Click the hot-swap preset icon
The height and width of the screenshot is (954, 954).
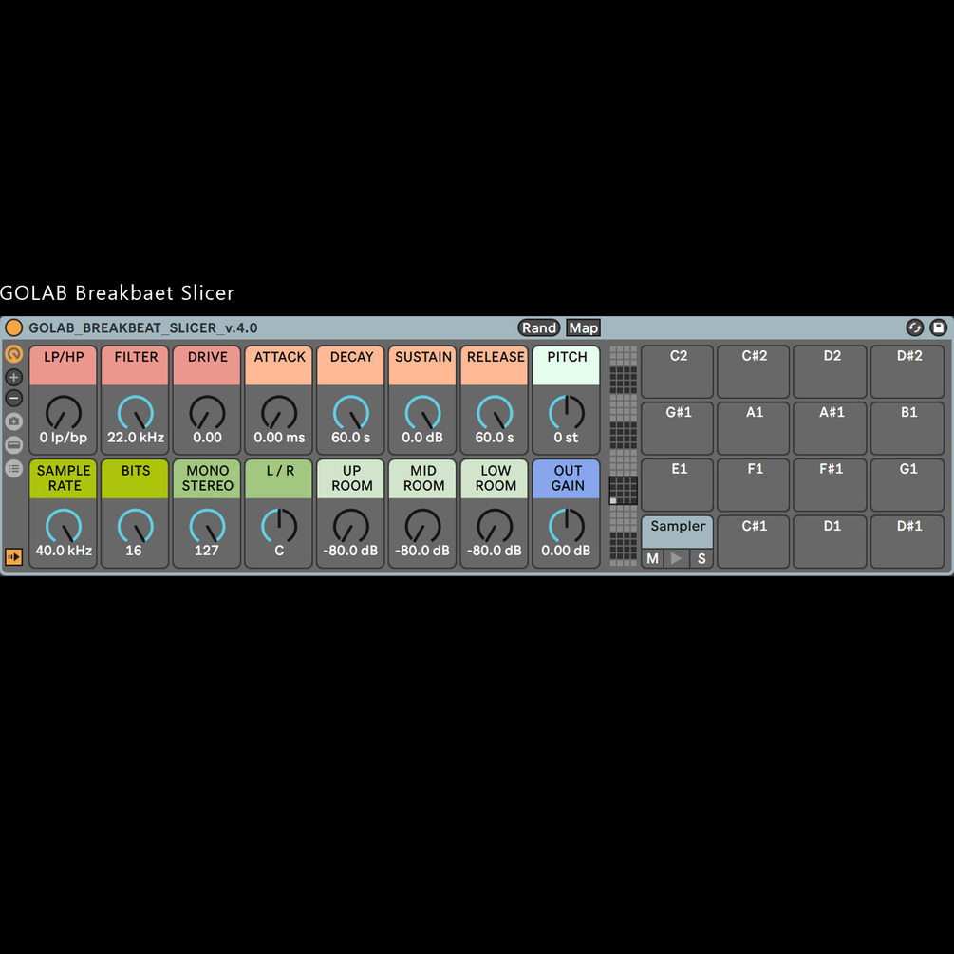(x=915, y=327)
